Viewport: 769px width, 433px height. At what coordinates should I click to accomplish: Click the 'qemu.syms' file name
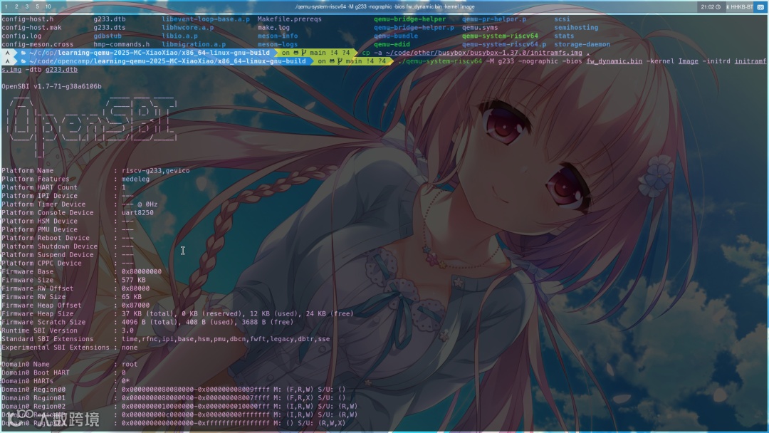point(480,28)
